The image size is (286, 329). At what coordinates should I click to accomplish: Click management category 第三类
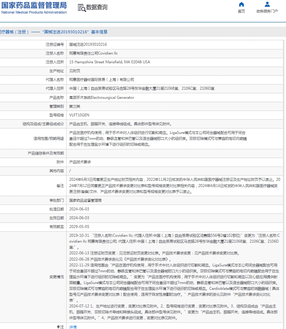coord(75,106)
